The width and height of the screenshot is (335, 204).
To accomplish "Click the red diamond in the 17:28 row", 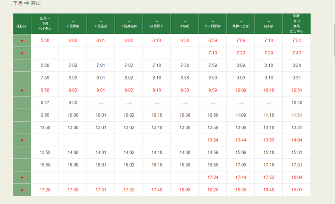I will click(x=22, y=189).
